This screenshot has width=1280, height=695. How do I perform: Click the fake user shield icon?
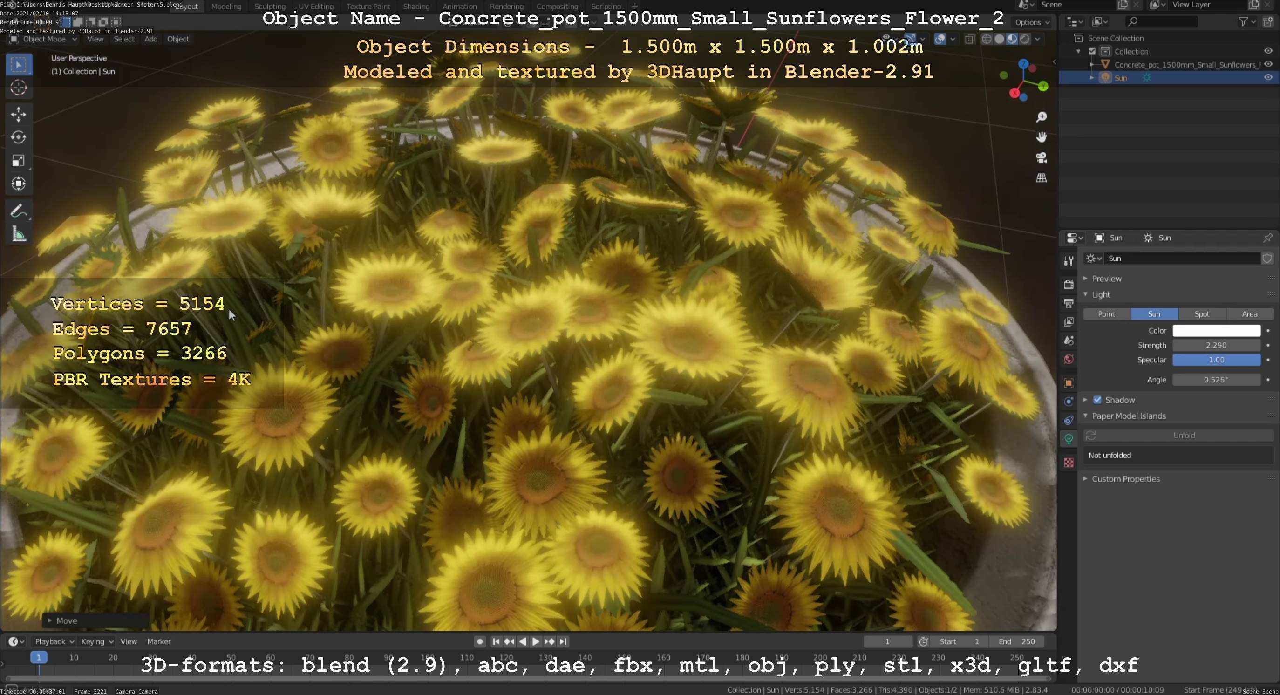tap(1267, 259)
